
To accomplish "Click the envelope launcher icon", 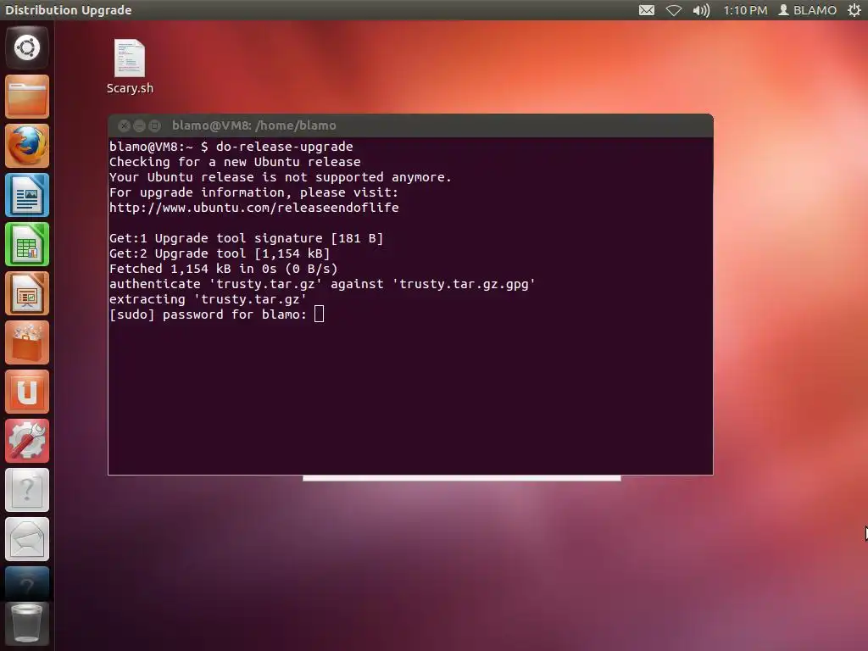I will pyautogui.click(x=26, y=540).
